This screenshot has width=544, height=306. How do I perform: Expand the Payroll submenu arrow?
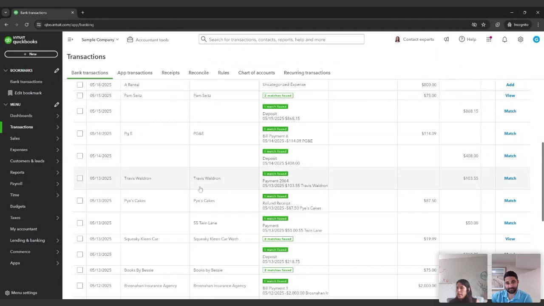(x=58, y=184)
